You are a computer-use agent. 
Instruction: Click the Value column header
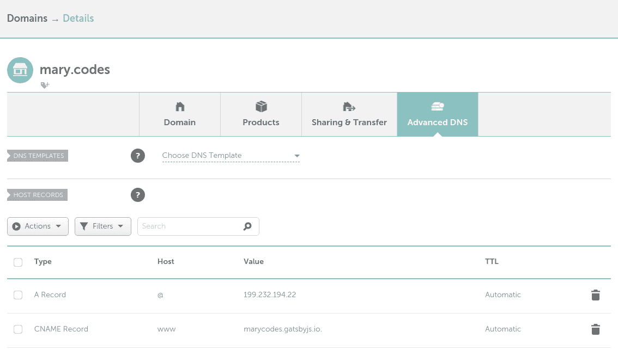(x=254, y=261)
